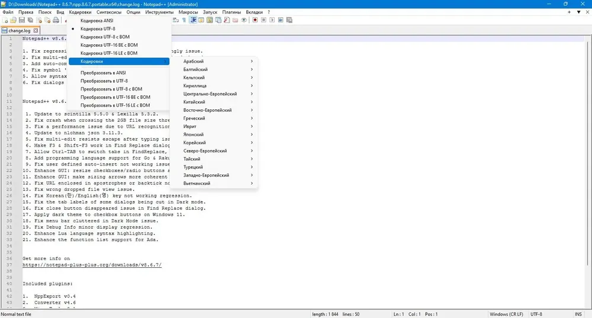Start macro recording red dot icon
Image resolution: width=592 pixels, height=318 pixels.
tap(255, 20)
